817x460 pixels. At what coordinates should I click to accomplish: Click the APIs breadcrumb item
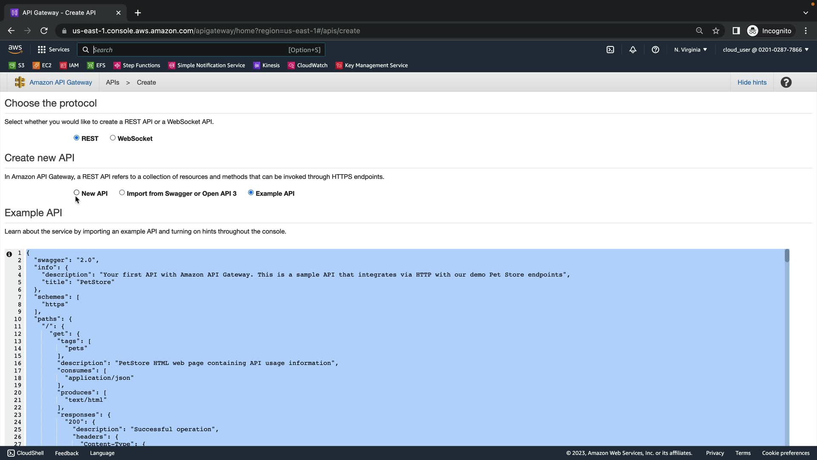112,83
